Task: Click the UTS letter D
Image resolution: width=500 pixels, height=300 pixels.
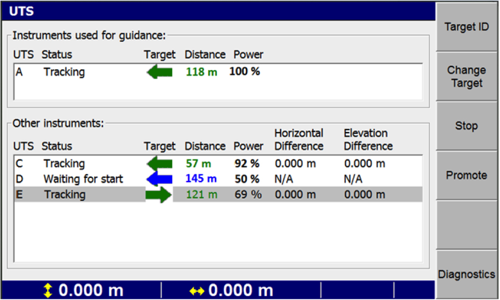Action: (19, 179)
